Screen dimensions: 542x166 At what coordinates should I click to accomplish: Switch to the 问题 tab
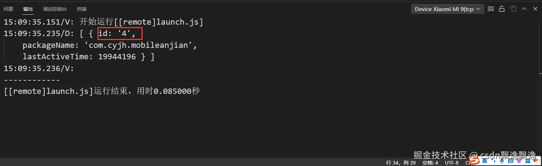[x=8, y=9]
